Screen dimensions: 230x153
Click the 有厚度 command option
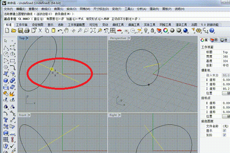55,19
